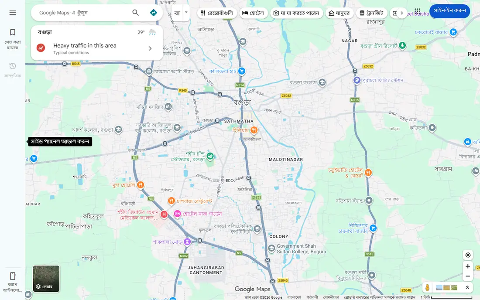Screen dimensions: 480x300
Task: Click the JAHANGIRABAD CANTONMENT label
Action: (x=206, y=270)
